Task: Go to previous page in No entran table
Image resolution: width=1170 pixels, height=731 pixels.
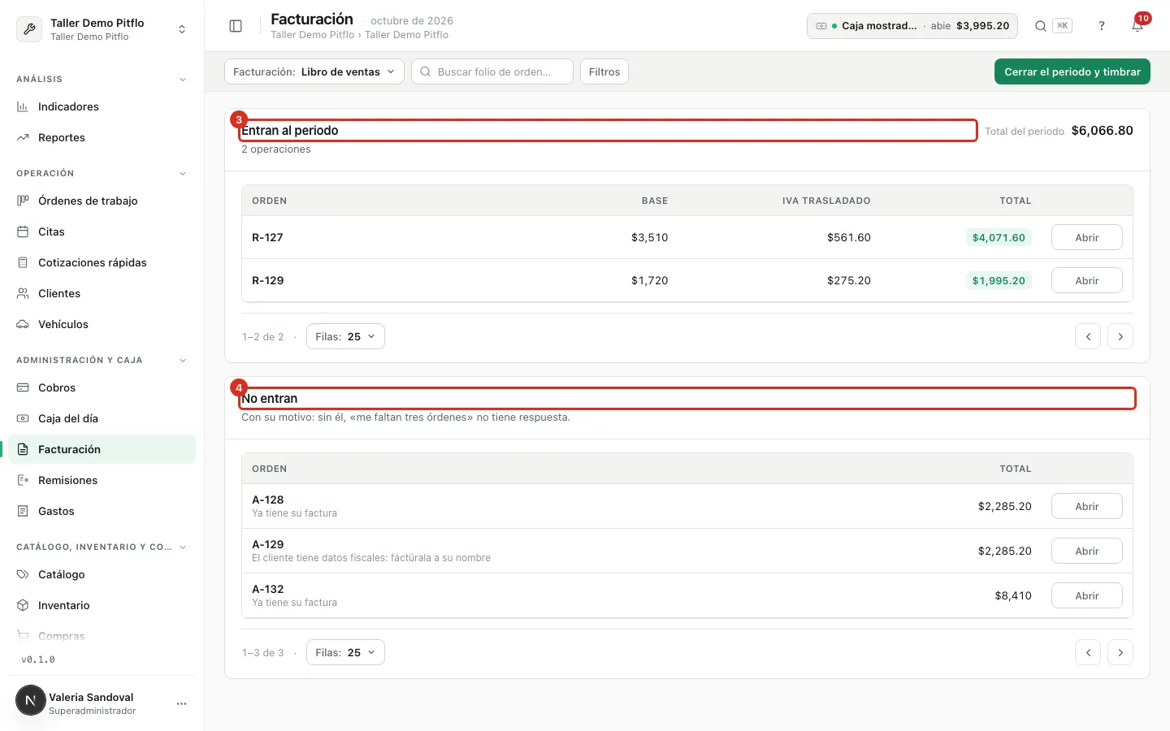Action: click(1088, 652)
